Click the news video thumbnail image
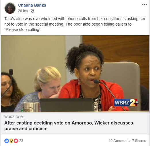Image resolution: width=150 pixels, height=146 pixels. (75, 74)
